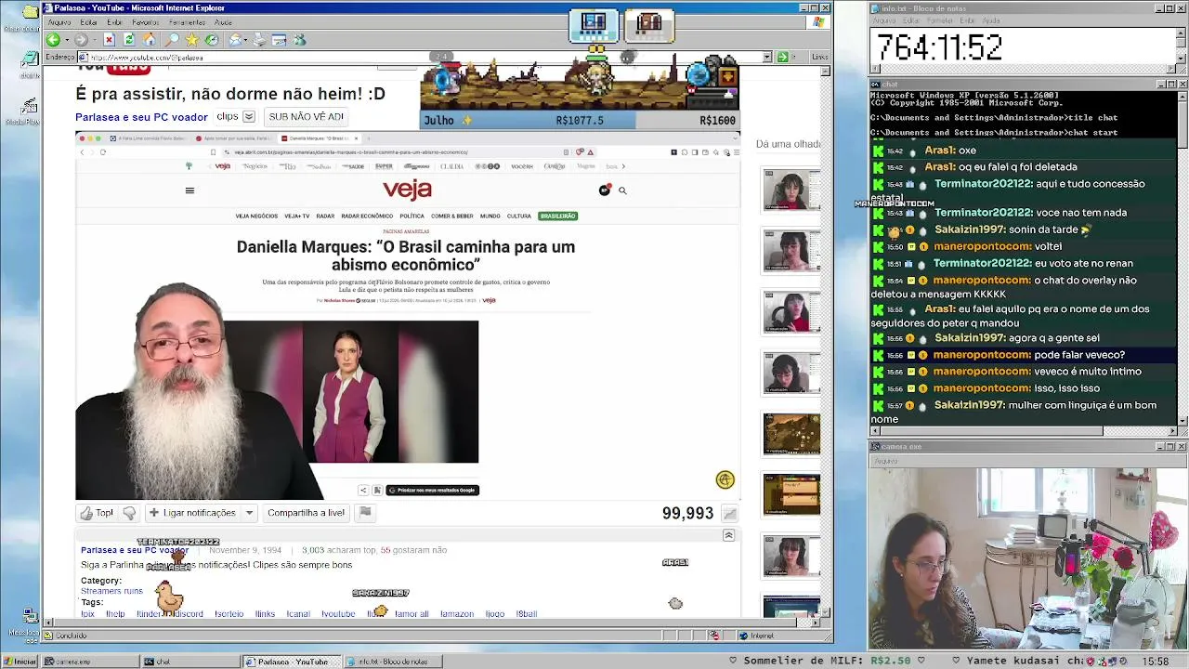
Task: Open the Exibir menu in Internet Explorer
Action: [x=114, y=22]
